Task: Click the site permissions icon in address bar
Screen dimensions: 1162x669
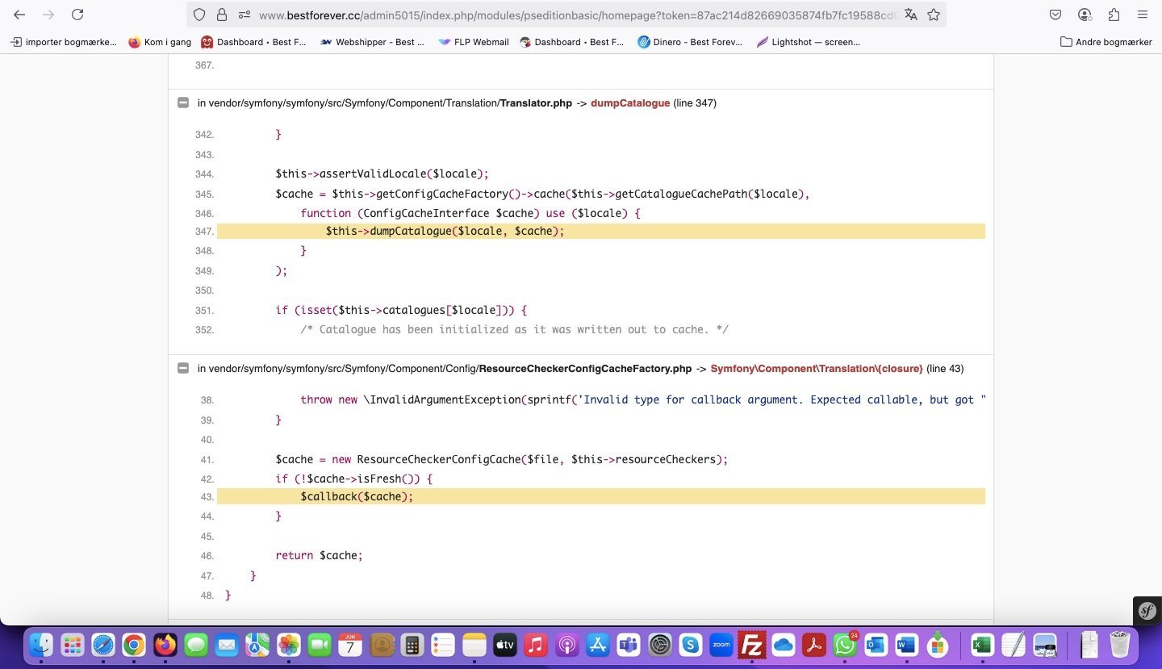Action: (244, 15)
